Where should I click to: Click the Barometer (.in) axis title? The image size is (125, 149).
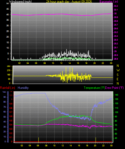click(109, 1)
